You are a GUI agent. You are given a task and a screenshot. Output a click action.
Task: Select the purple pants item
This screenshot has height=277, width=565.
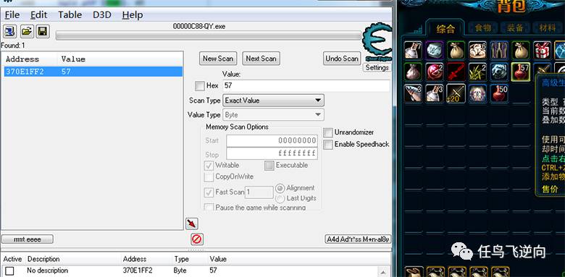click(499, 51)
